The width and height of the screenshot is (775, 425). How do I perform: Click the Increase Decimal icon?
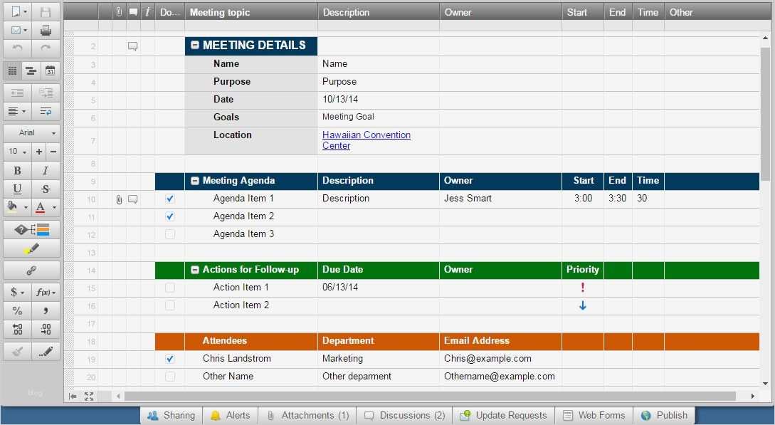point(46,329)
